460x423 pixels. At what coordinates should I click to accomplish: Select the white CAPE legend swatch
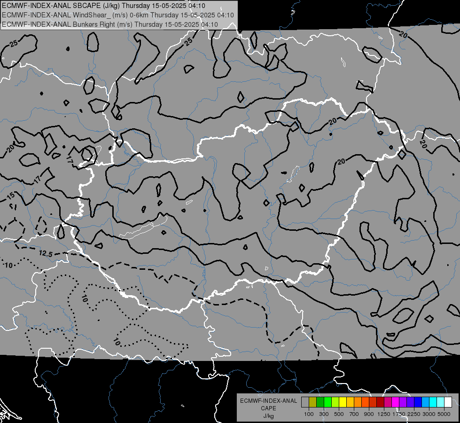448,402
